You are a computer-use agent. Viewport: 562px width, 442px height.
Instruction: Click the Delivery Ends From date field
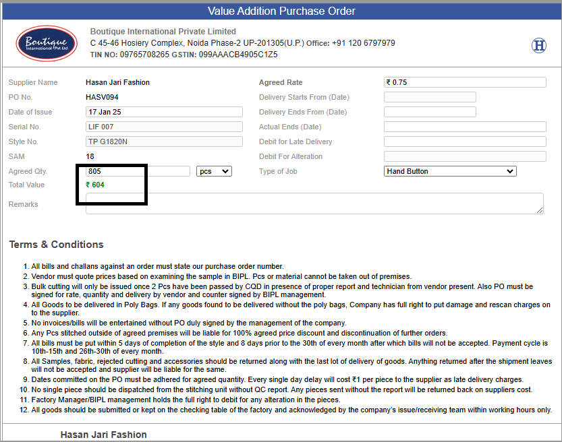pyautogui.click(x=430, y=112)
